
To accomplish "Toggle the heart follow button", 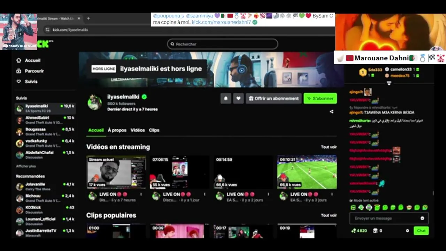I will tap(238, 98).
